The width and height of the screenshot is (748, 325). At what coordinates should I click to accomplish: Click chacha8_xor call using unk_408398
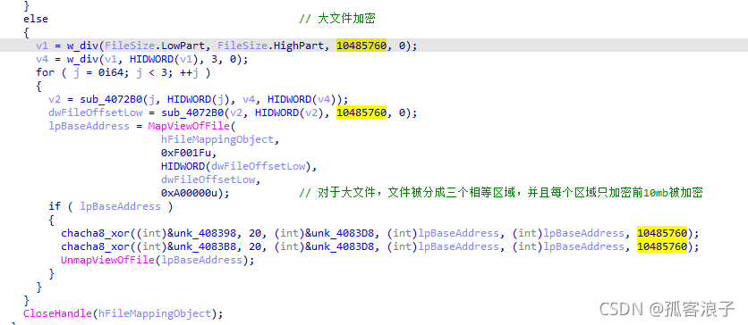pos(95,233)
